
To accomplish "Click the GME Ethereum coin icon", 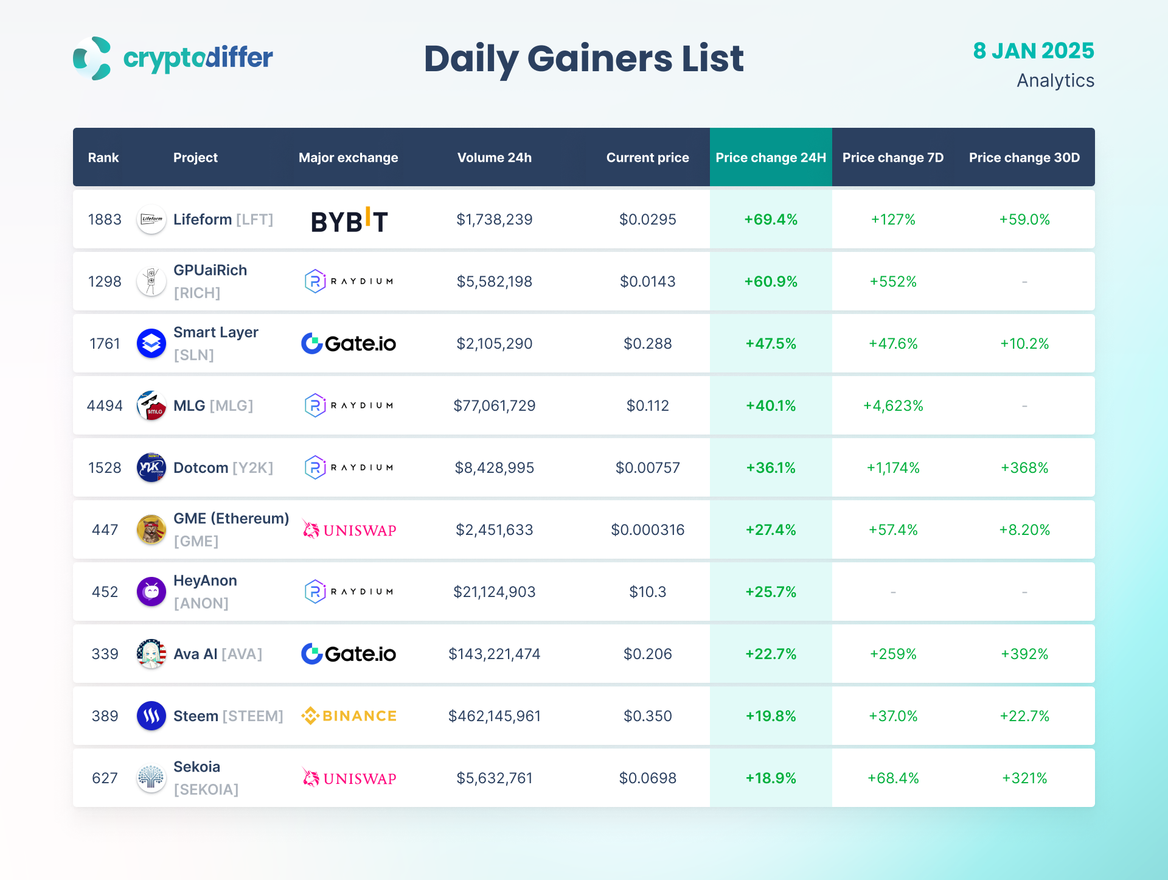I will pyautogui.click(x=151, y=529).
